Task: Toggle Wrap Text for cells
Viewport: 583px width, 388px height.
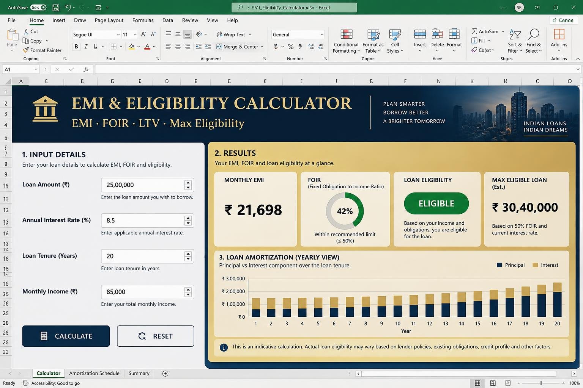Action: point(231,34)
